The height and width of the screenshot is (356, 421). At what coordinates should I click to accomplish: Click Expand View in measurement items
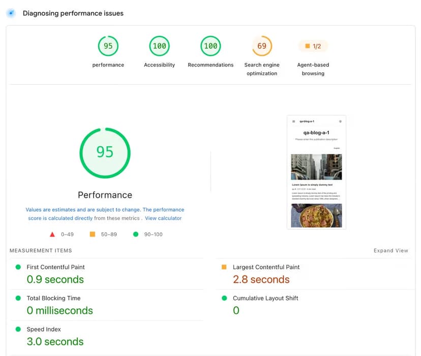tap(390, 250)
